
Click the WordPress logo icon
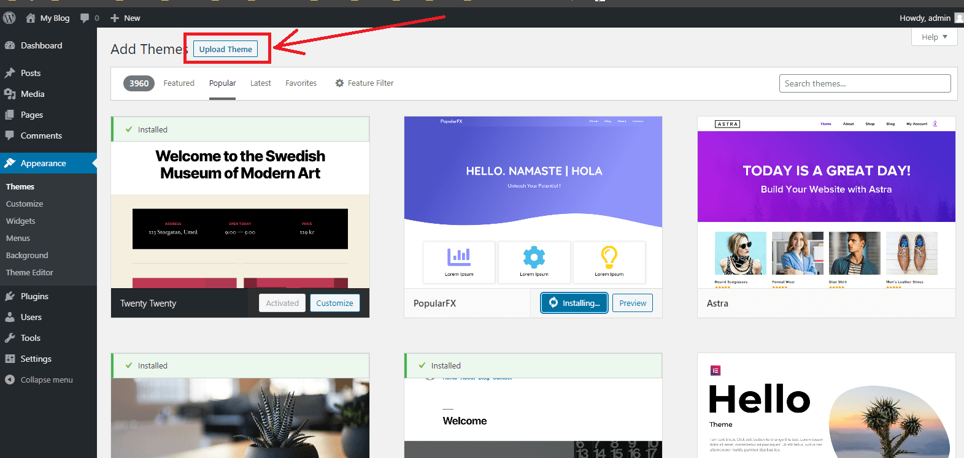pyautogui.click(x=9, y=18)
